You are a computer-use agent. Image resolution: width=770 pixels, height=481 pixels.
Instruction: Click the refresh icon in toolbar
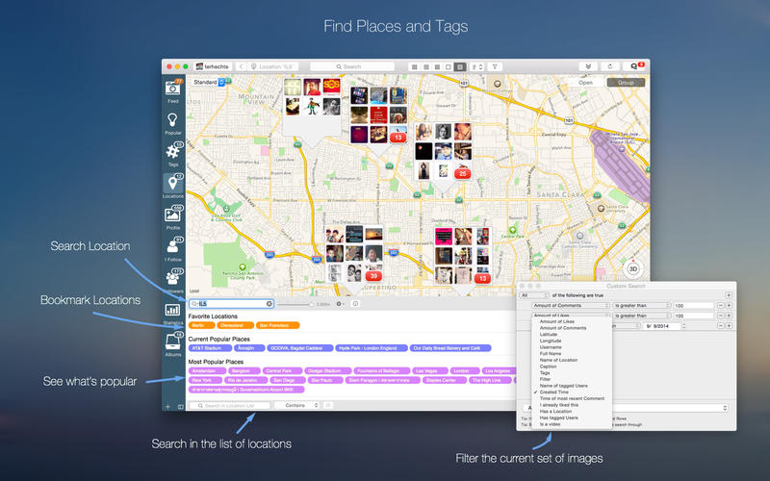[608, 66]
